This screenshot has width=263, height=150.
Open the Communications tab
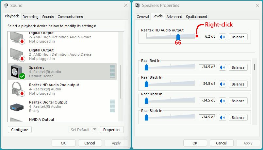70,17
